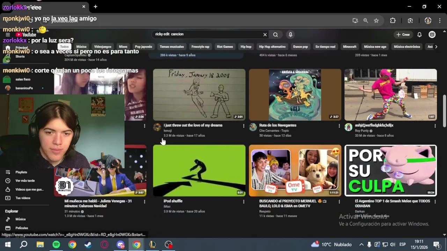The height and width of the screenshot is (251, 447).
Task: Click the search field containing 'ricky edit cancion'
Action: (207, 34)
